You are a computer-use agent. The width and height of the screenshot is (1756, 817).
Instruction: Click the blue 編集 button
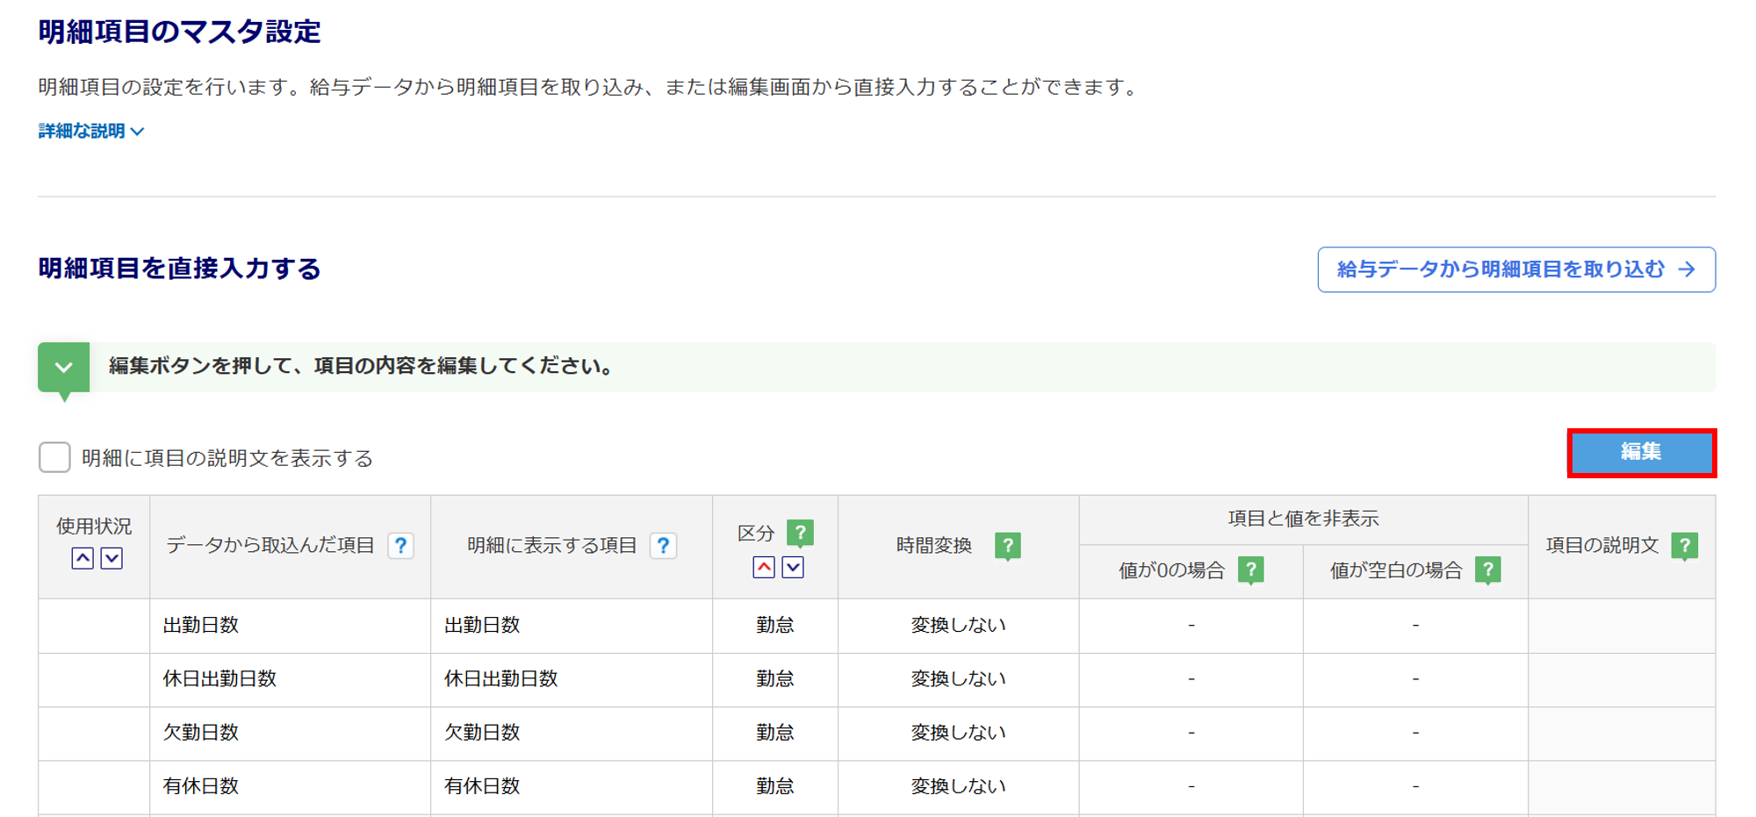1641,453
